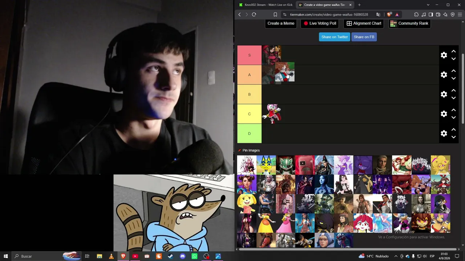The height and width of the screenshot is (261, 465).
Task: Open Steam from the taskbar
Action: click(x=171, y=256)
